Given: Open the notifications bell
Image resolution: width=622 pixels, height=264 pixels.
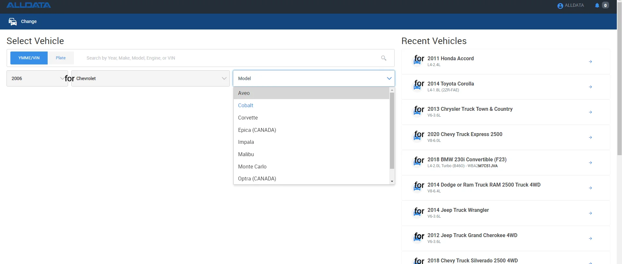Looking at the screenshot, I should point(597,6).
